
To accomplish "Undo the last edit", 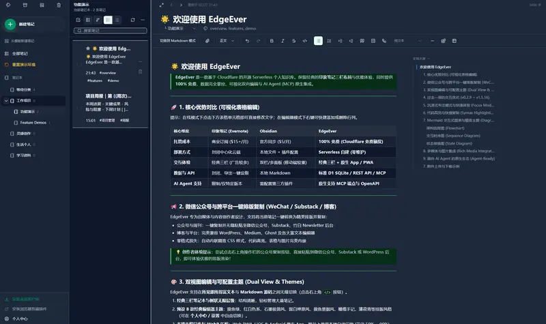I will click(247, 41).
